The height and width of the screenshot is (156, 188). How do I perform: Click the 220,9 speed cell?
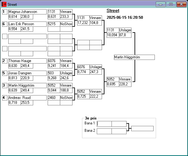coord(27,78)
